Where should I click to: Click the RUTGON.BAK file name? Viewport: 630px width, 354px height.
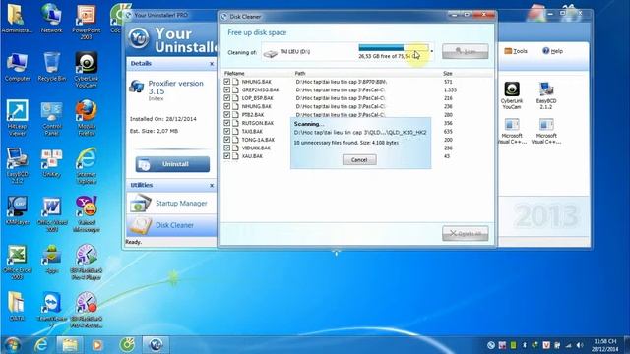pyautogui.click(x=258, y=123)
